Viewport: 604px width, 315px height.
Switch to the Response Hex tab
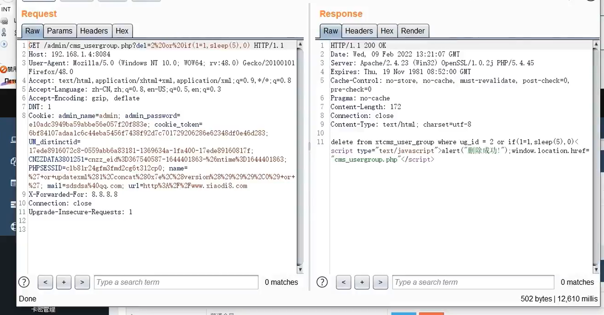(387, 31)
